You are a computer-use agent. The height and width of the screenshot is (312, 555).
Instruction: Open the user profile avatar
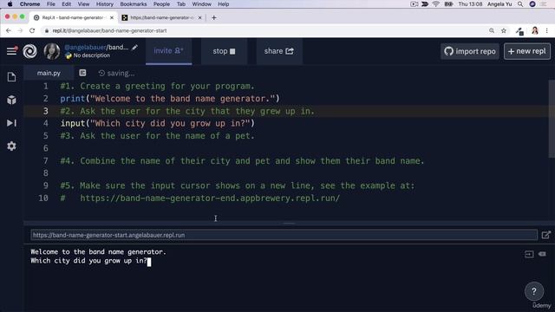(x=52, y=51)
